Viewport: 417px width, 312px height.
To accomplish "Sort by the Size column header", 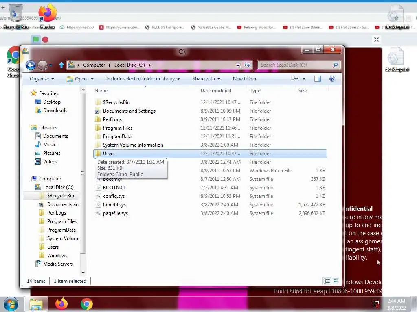I will pyautogui.click(x=303, y=91).
